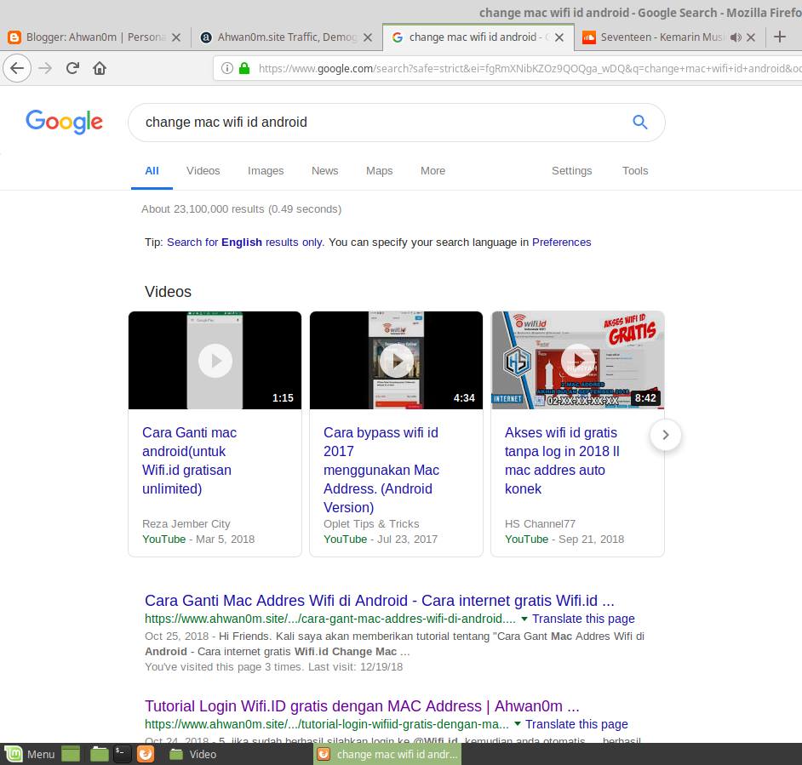
Task: Open the browser home page
Action: tap(100, 68)
